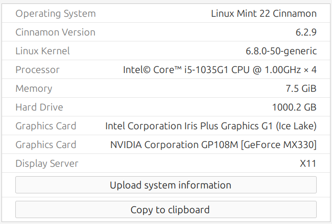
Task: Select the Intel Core i5-1035G1 processor text
Action: pos(219,70)
